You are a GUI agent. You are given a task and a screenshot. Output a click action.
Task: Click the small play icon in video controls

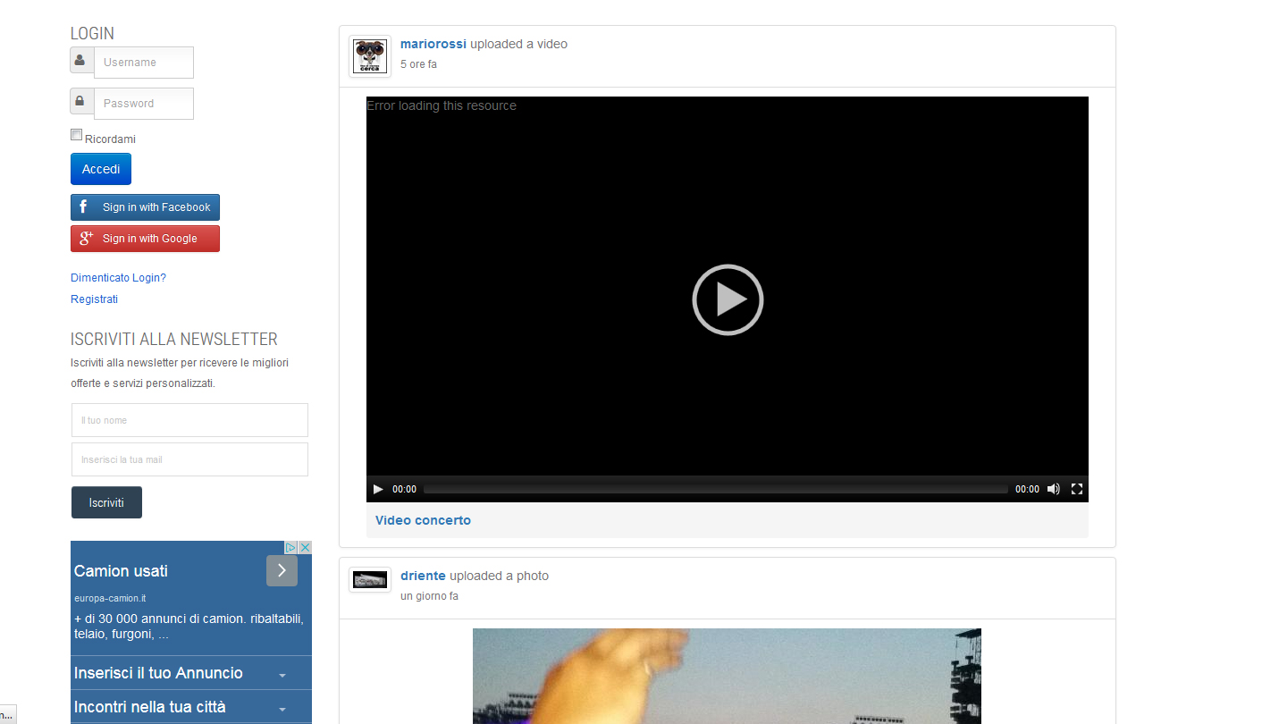[x=378, y=489]
